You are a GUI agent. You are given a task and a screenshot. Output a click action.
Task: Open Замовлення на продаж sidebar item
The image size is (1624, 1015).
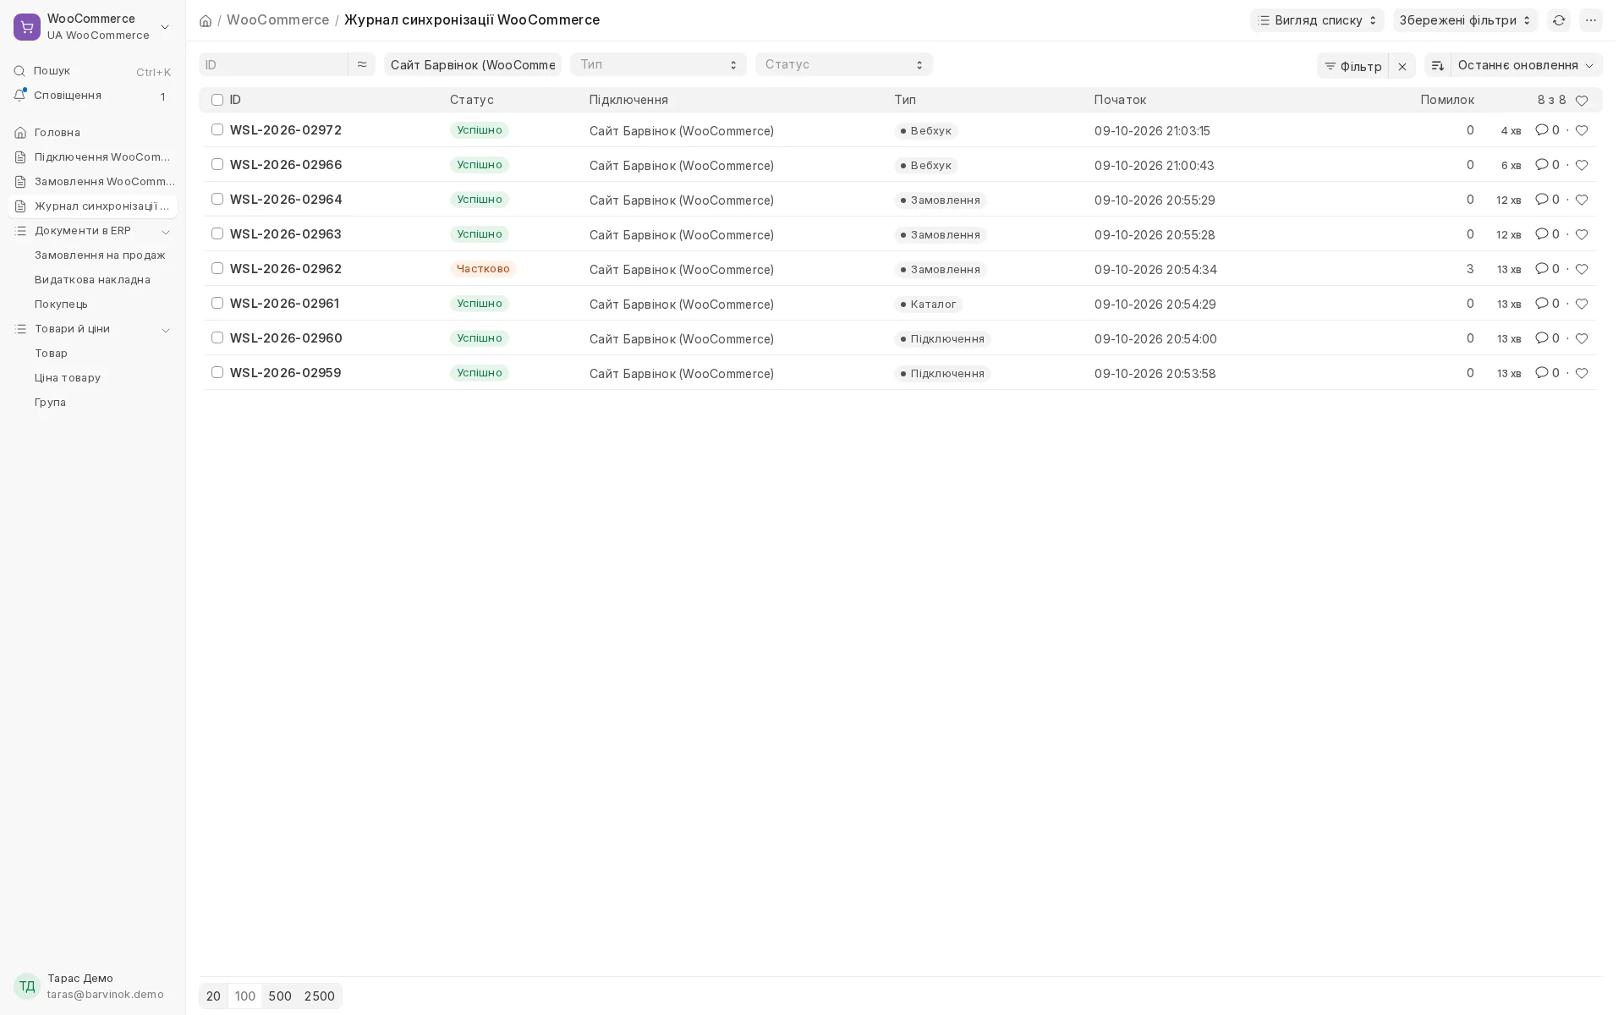[100, 255]
